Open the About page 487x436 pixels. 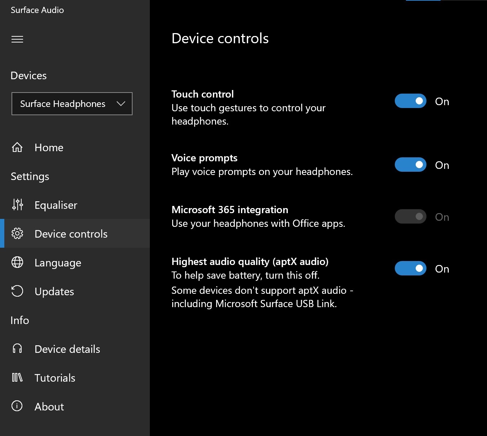pyautogui.click(x=49, y=406)
